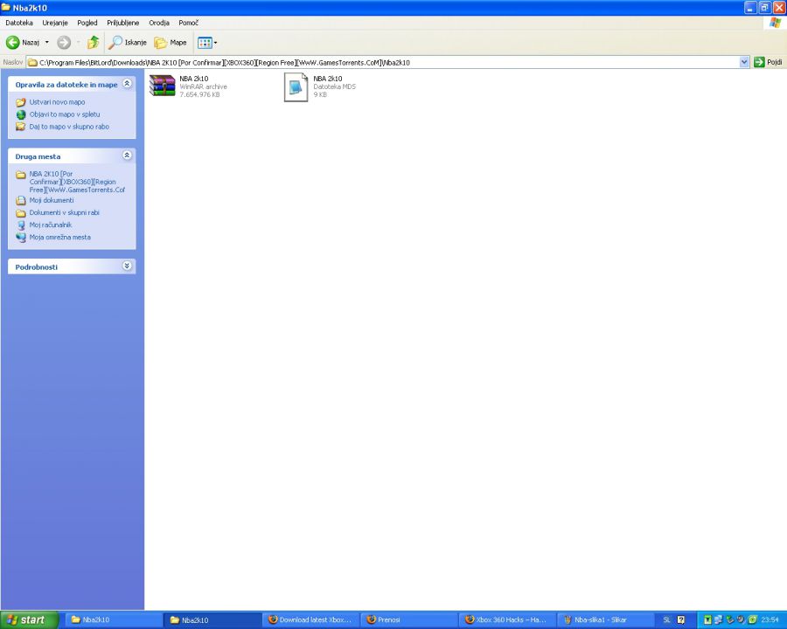The height and width of the screenshot is (629, 787).
Task: Click the Datoteka MDS type text
Action: click(x=334, y=86)
